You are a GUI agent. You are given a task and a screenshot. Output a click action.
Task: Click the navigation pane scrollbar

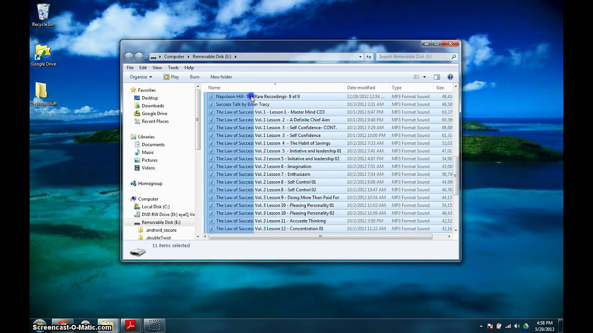click(198, 120)
